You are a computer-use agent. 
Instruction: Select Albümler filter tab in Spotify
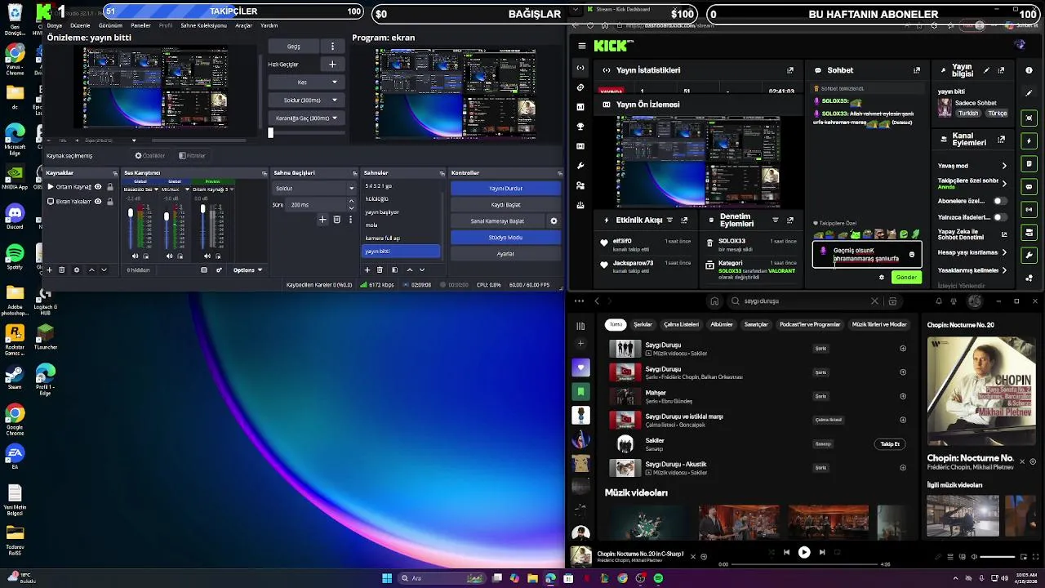tap(722, 324)
